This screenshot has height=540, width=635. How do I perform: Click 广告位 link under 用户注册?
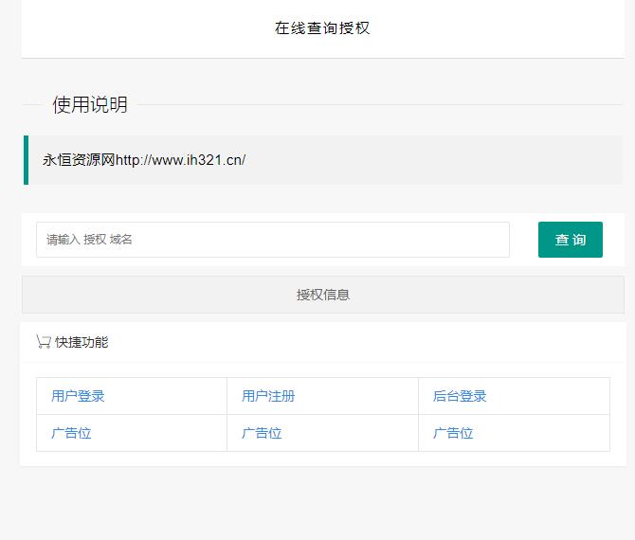(x=262, y=433)
